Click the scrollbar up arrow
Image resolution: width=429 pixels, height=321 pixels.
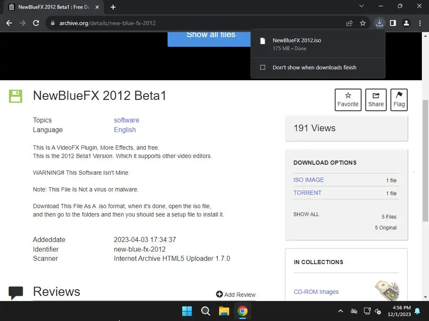point(425,36)
